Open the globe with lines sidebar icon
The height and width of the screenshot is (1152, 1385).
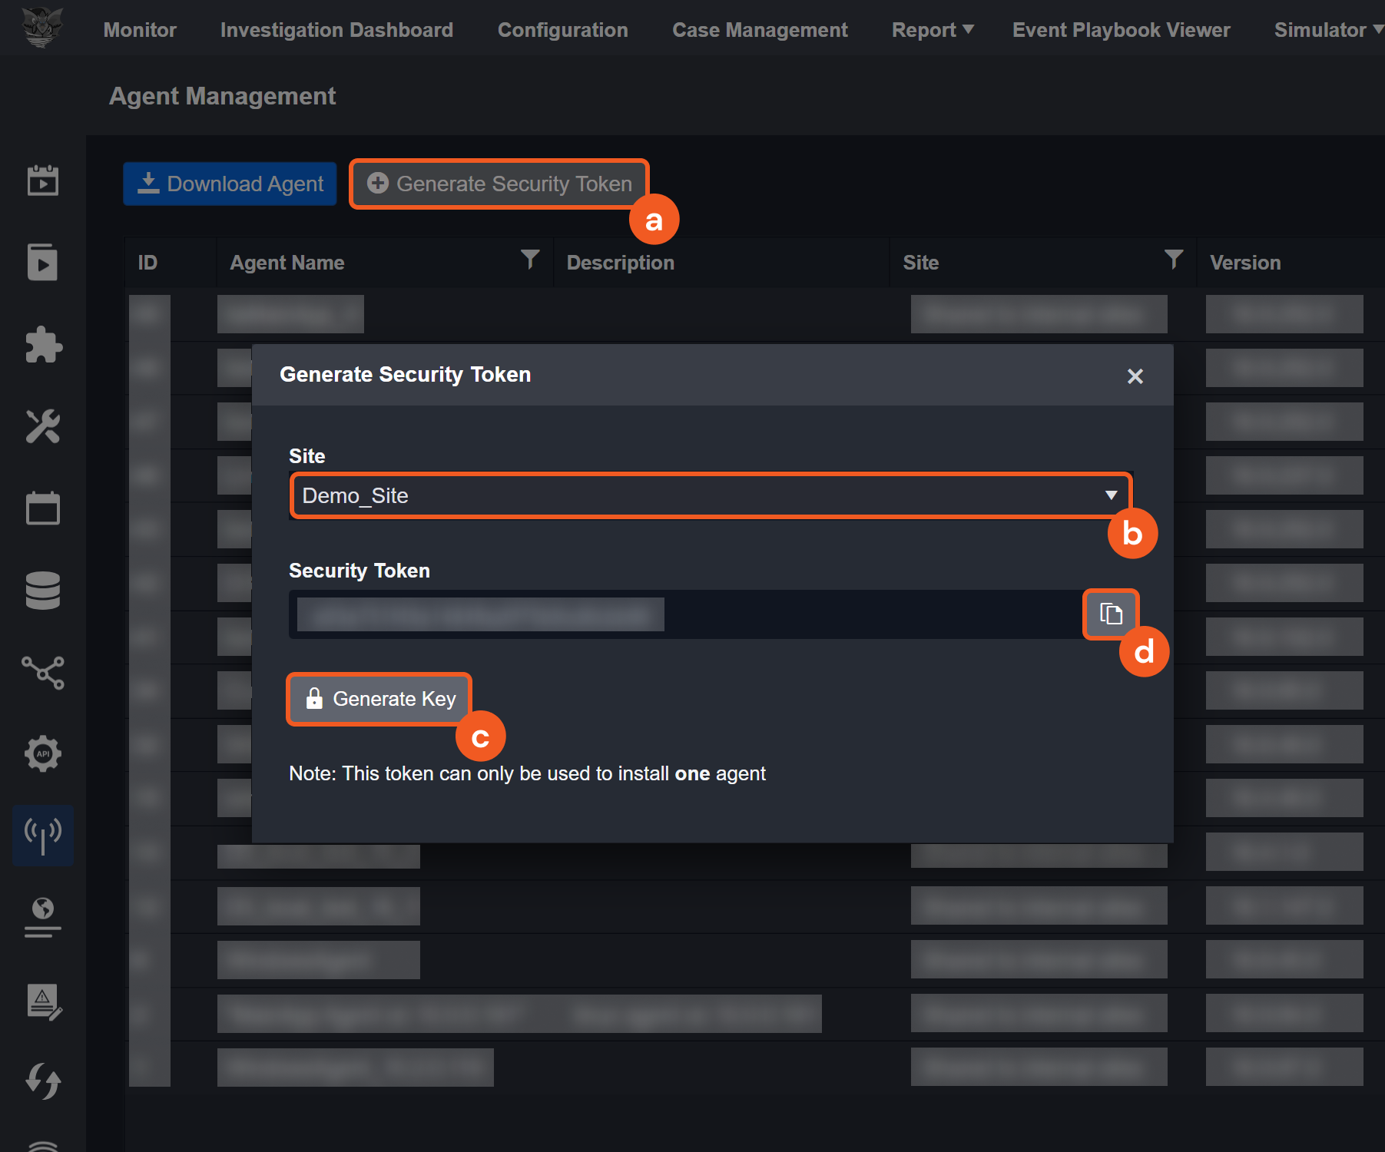(x=43, y=918)
